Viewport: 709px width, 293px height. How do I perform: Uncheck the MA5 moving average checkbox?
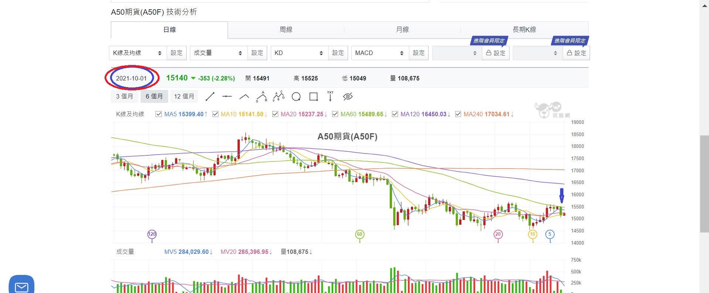tap(159, 114)
